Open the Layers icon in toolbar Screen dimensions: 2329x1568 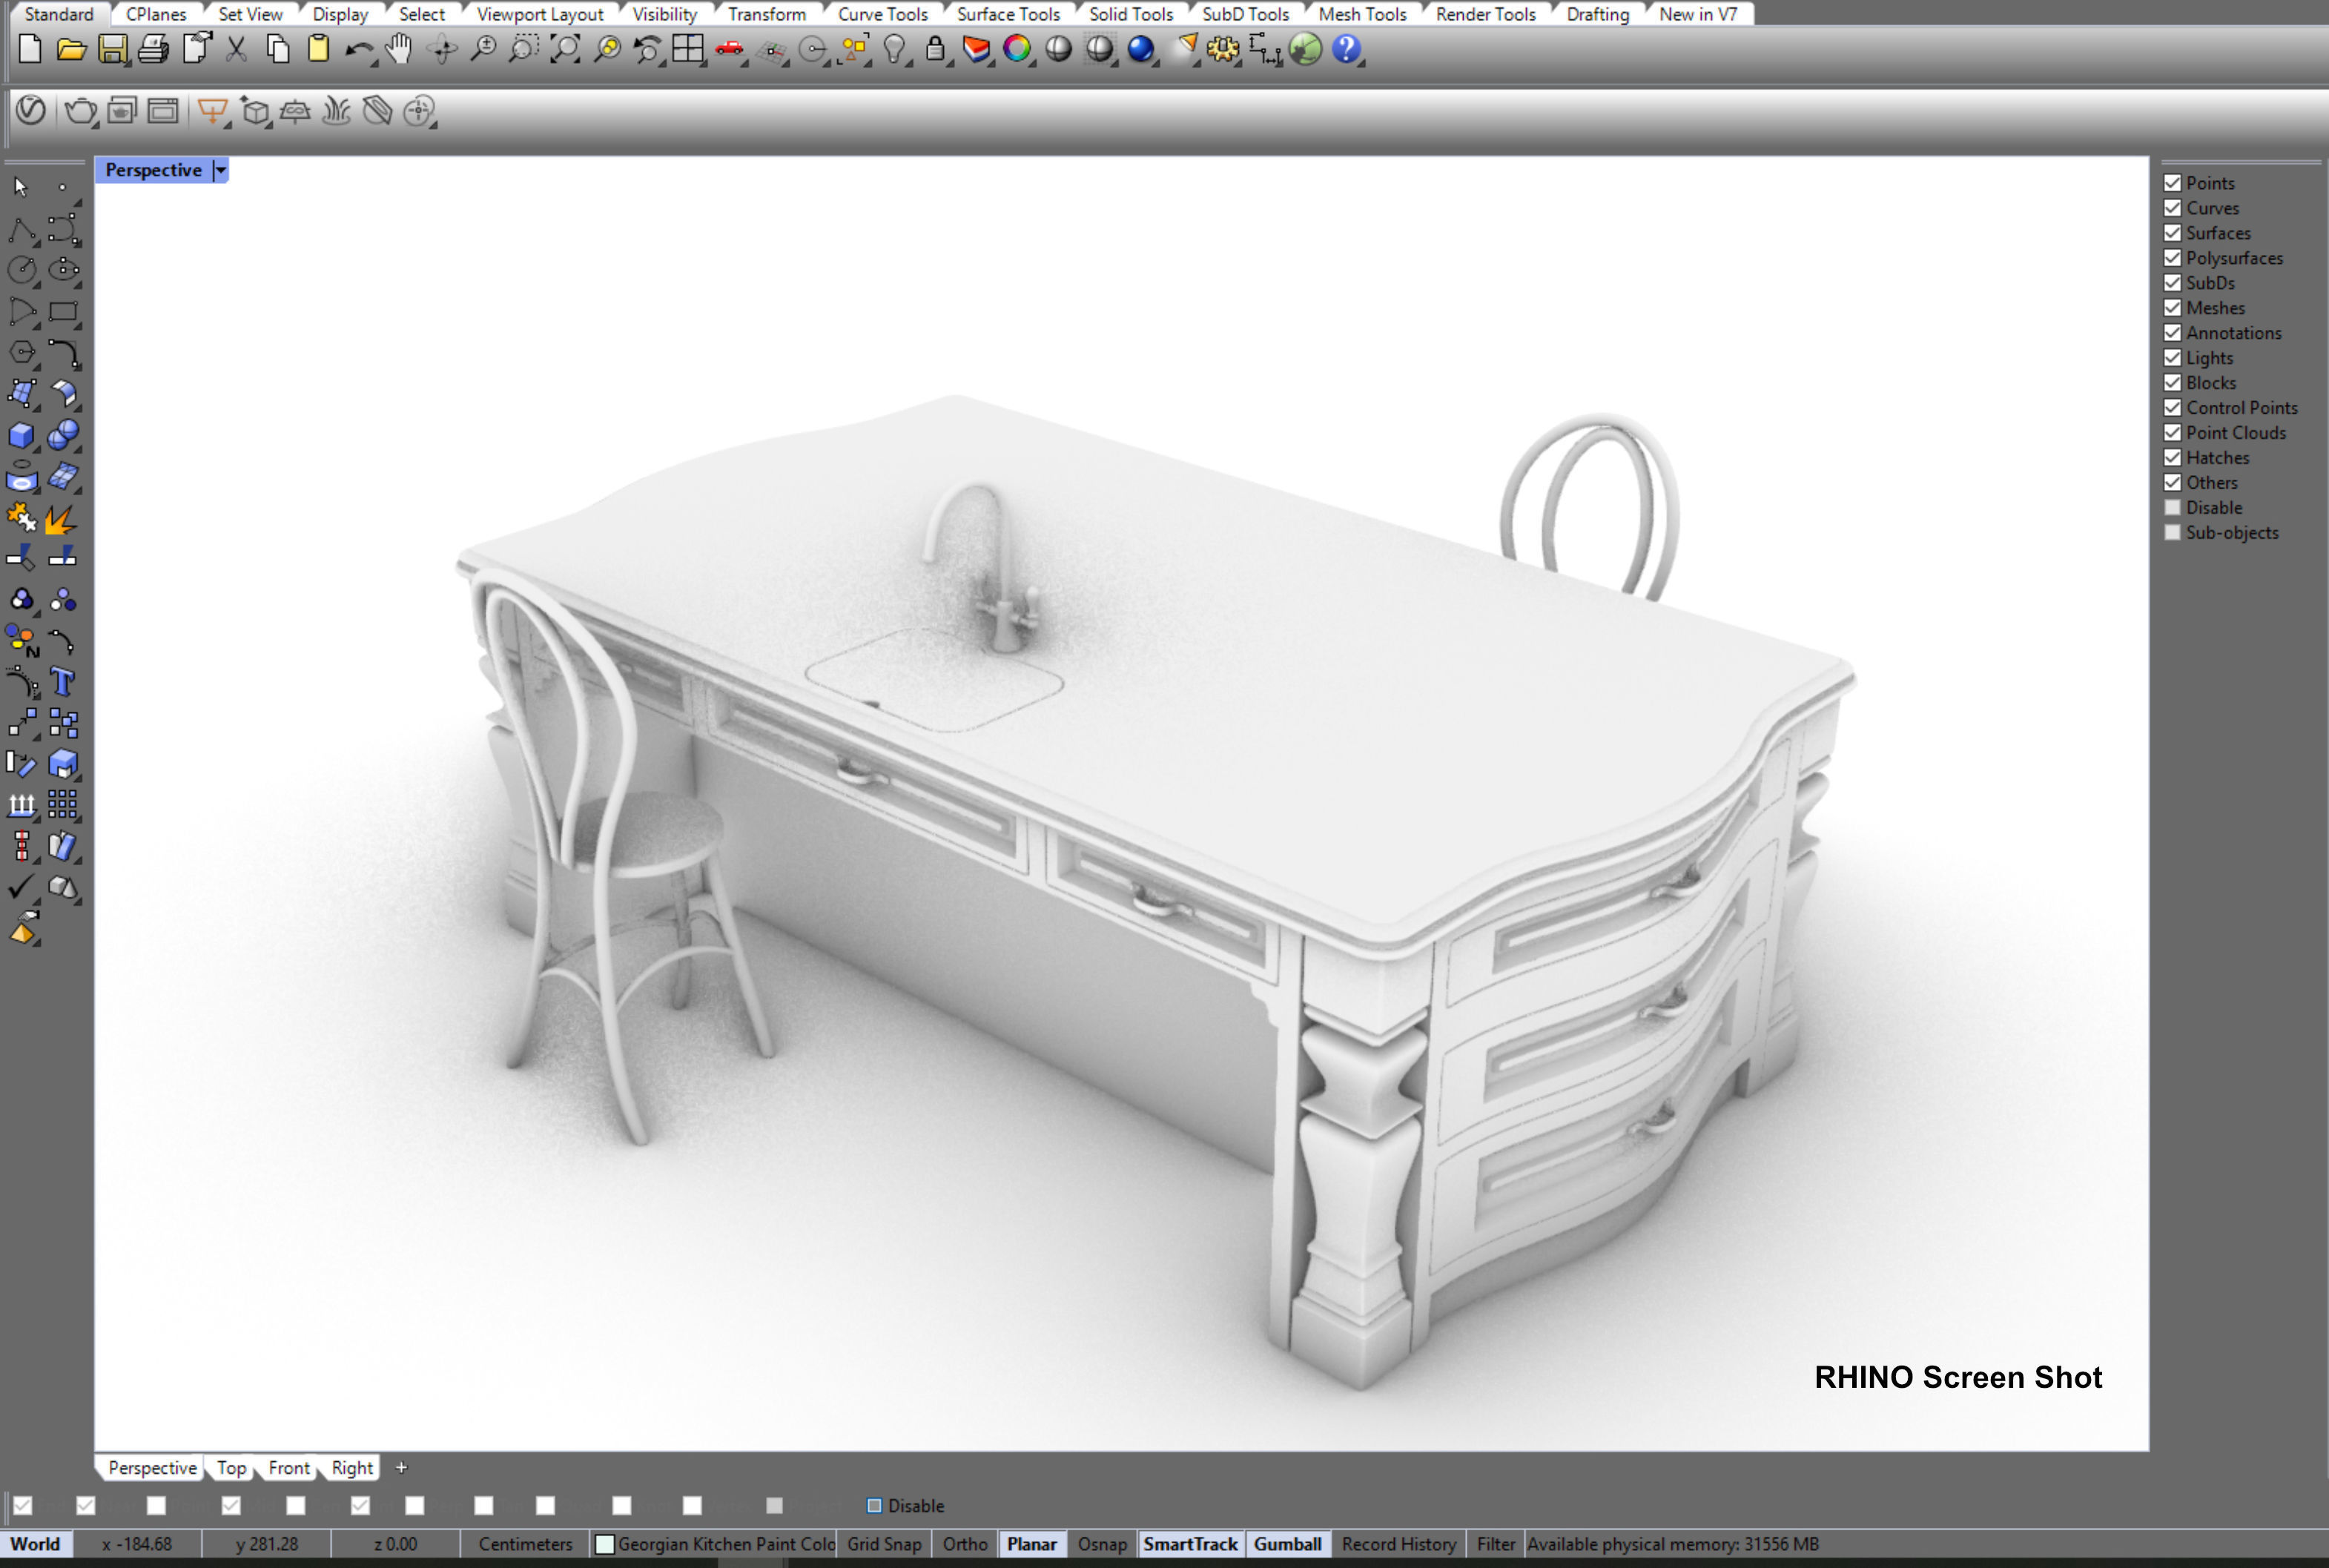976,49
